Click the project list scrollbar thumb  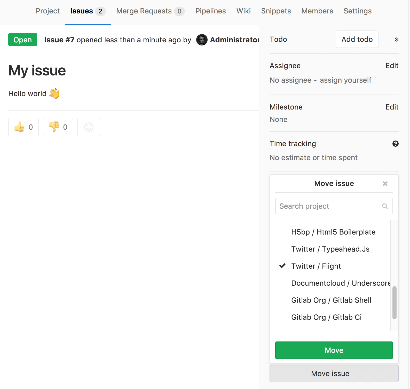pos(394,303)
